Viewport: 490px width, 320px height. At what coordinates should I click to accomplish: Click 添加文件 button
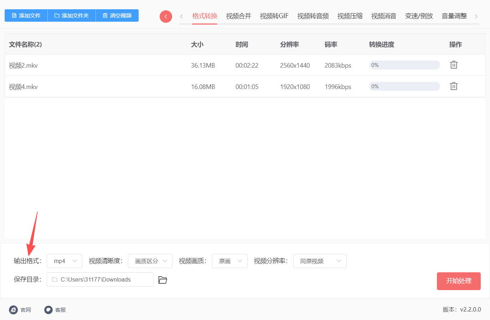coord(26,16)
